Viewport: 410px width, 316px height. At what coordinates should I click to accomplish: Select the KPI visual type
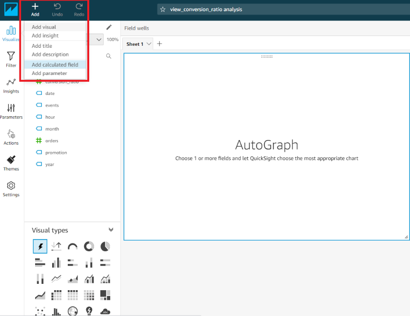click(56, 246)
